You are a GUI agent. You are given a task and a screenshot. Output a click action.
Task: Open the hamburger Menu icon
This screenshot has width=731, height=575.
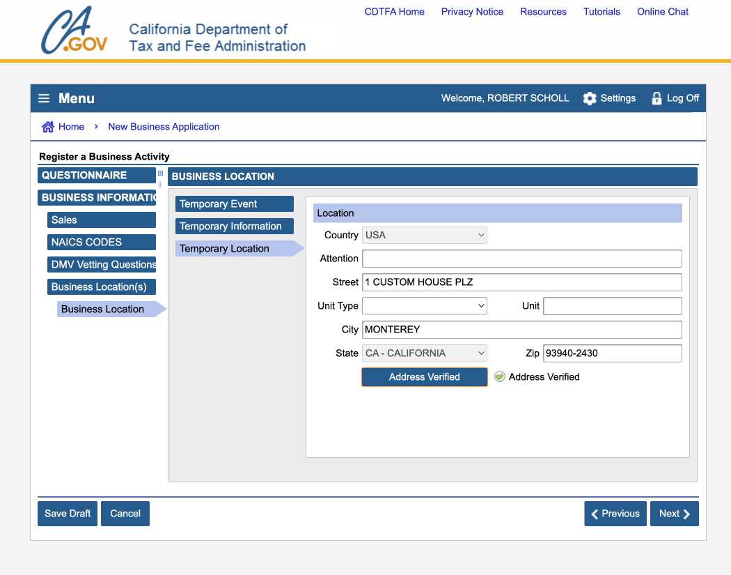click(44, 98)
